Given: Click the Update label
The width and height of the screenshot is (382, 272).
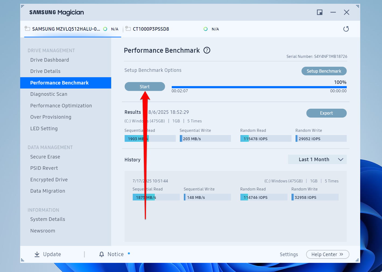Looking at the screenshot, I should (x=52, y=254).
